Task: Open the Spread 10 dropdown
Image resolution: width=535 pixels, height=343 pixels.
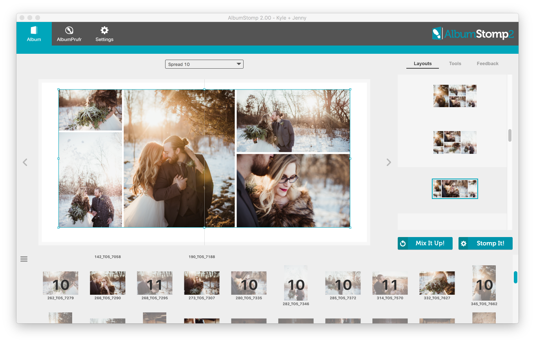Action: click(204, 64)
